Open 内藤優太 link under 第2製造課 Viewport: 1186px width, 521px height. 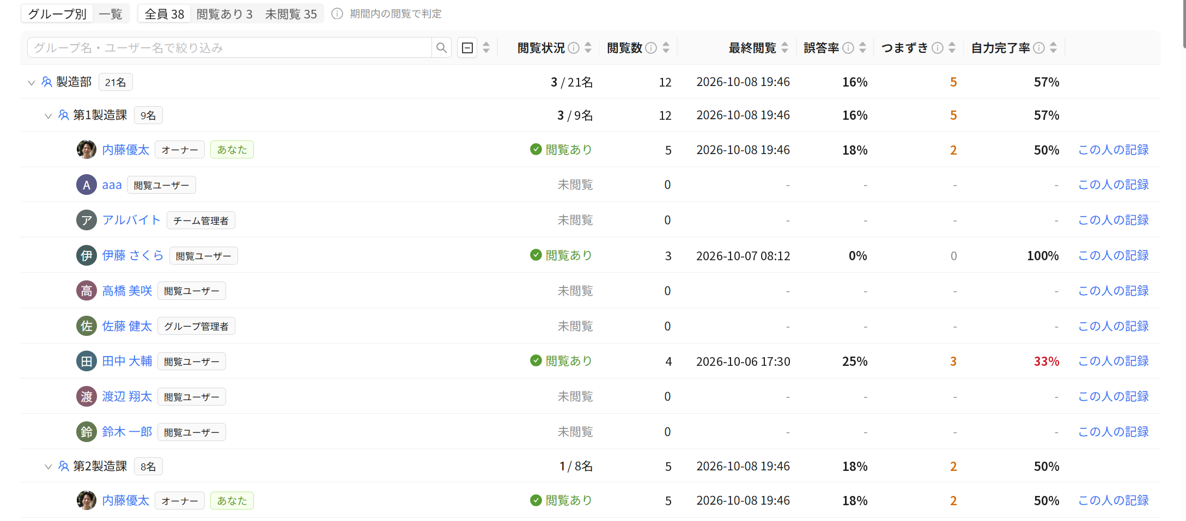pos(126,501)
